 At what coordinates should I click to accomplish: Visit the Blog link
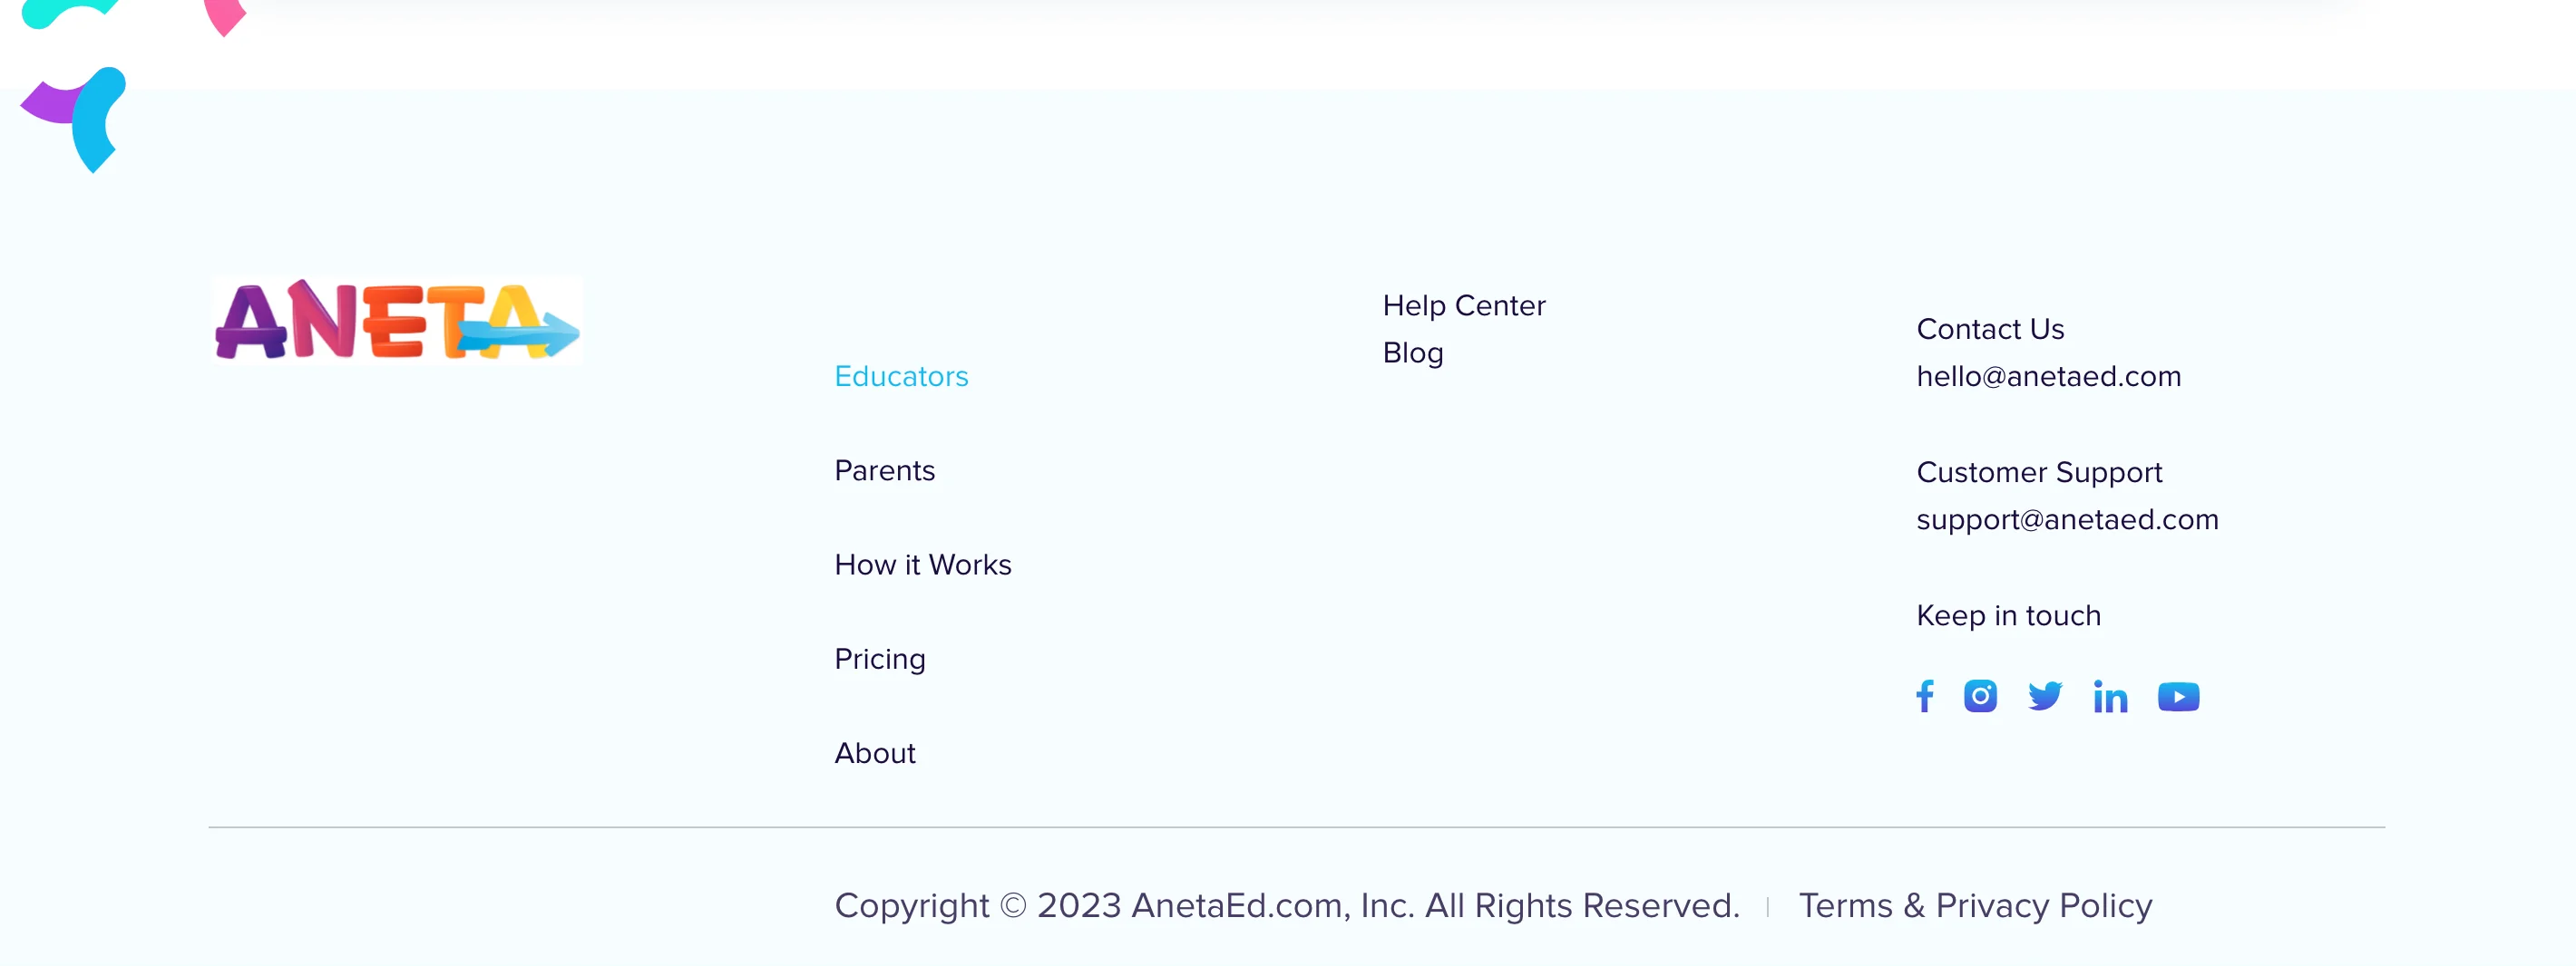pyautogui.click(x=1412, y=353)
